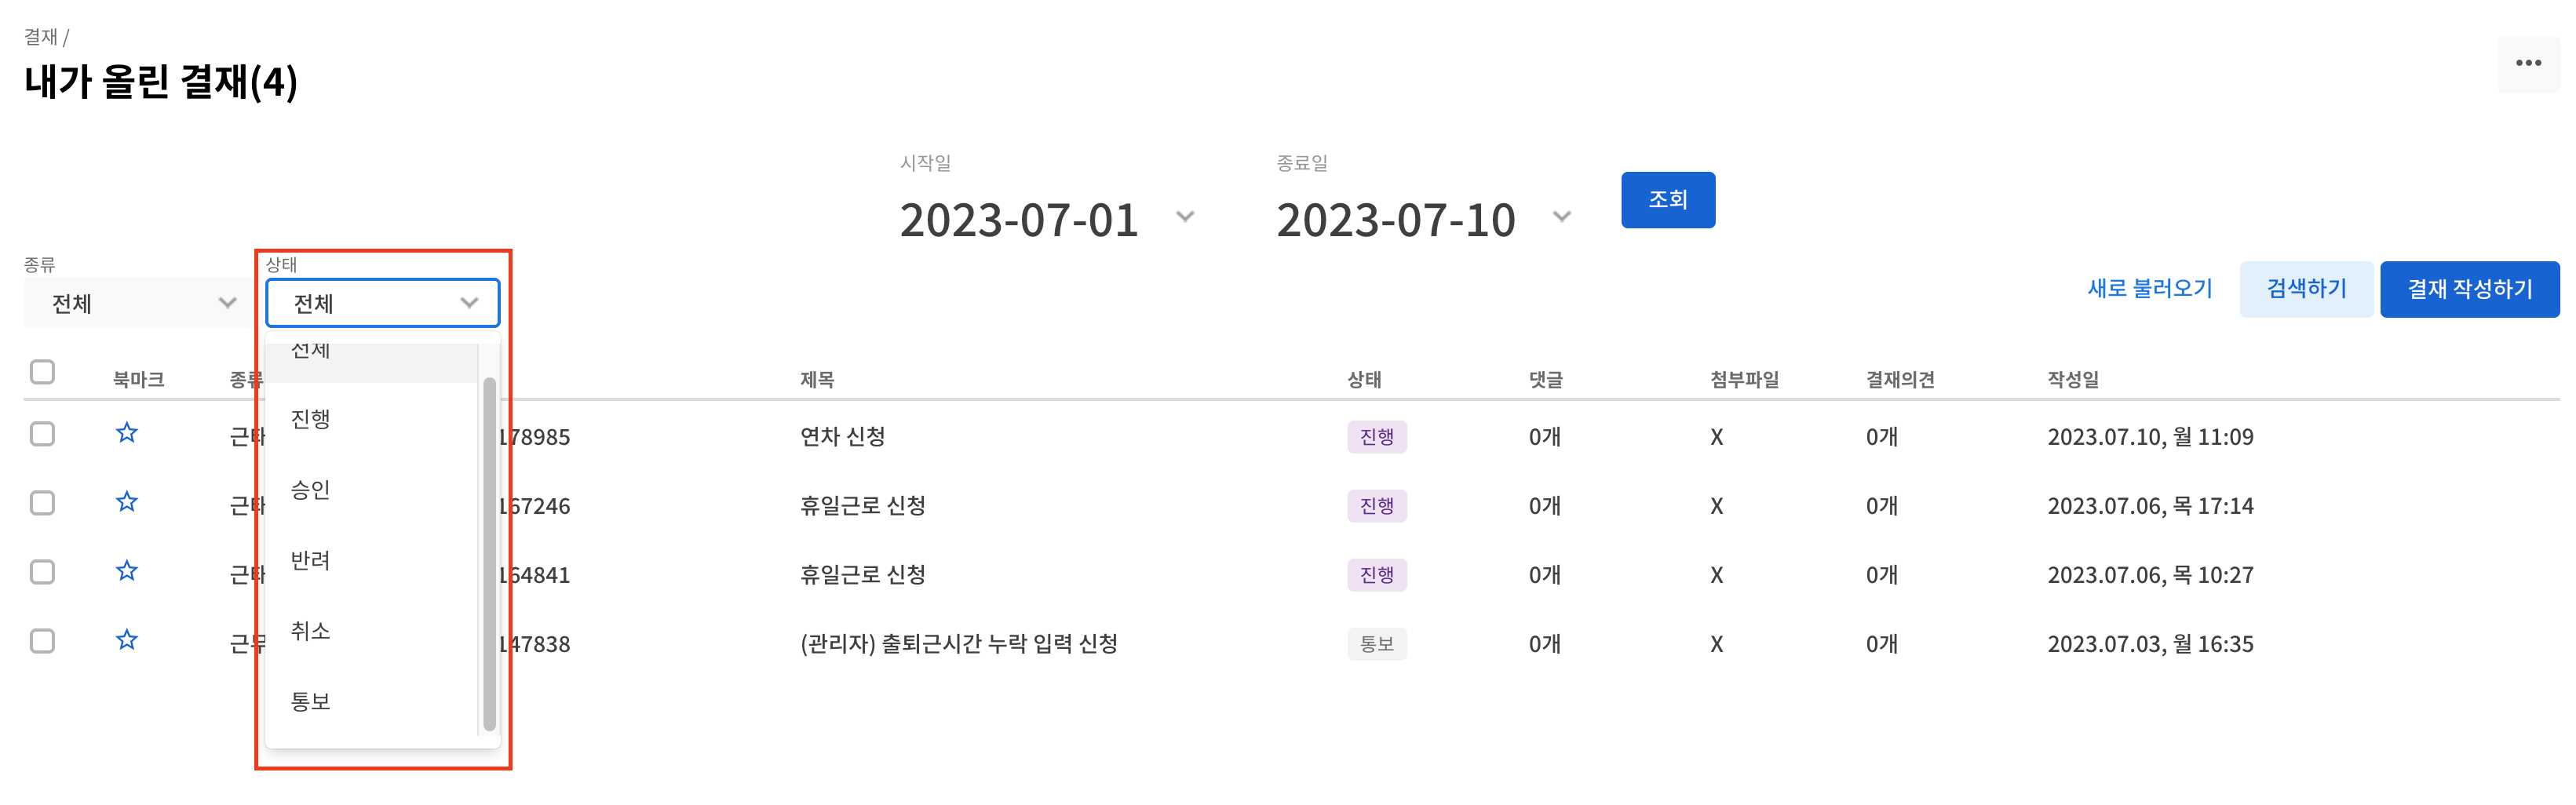Click the blue 조회 button

pyautogui.click(x=1668, y=200)
